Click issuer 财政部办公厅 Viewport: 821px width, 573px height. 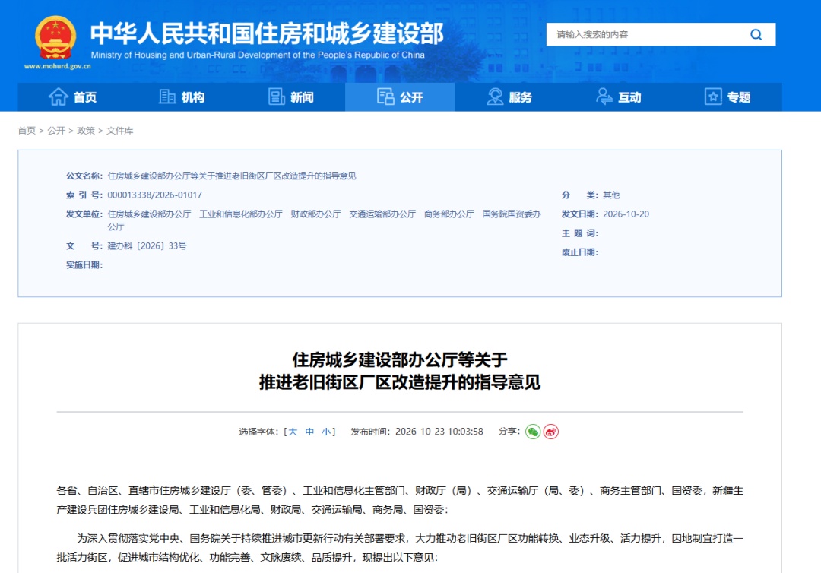315,214
